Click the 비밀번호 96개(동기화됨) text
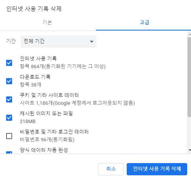The height and width of the screenshot is (181, 191). [x=47, y=139]
